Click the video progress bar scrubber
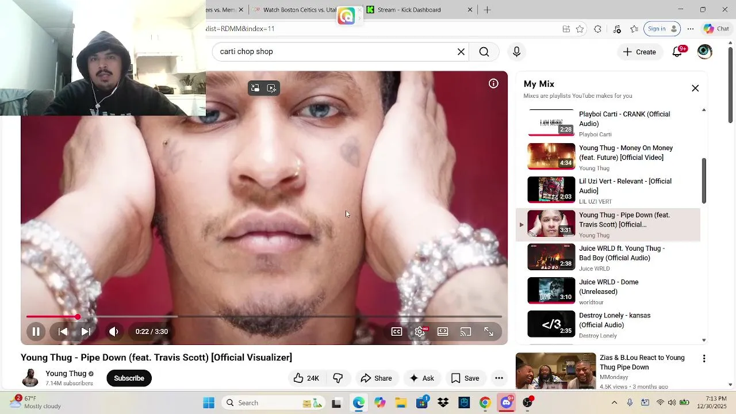Image resolution: width=736 pixels, height=414 pixels. 78,317
